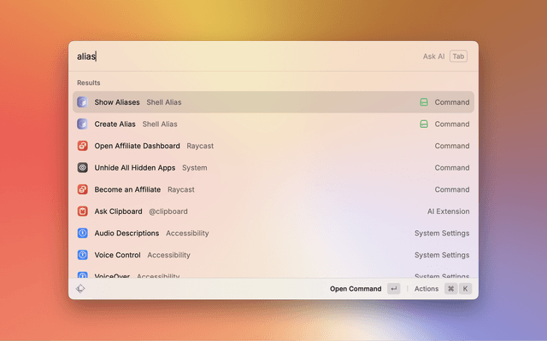This screenshot has width=547, height=341.
Task: Select the Show Aliases command
Action: coord(117,102)
